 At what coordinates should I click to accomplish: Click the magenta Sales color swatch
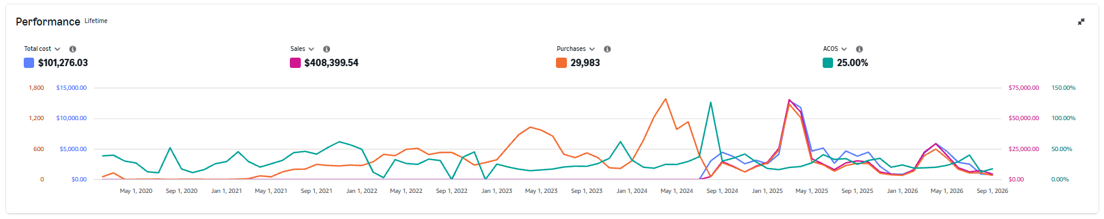click(x=295, y=62)
